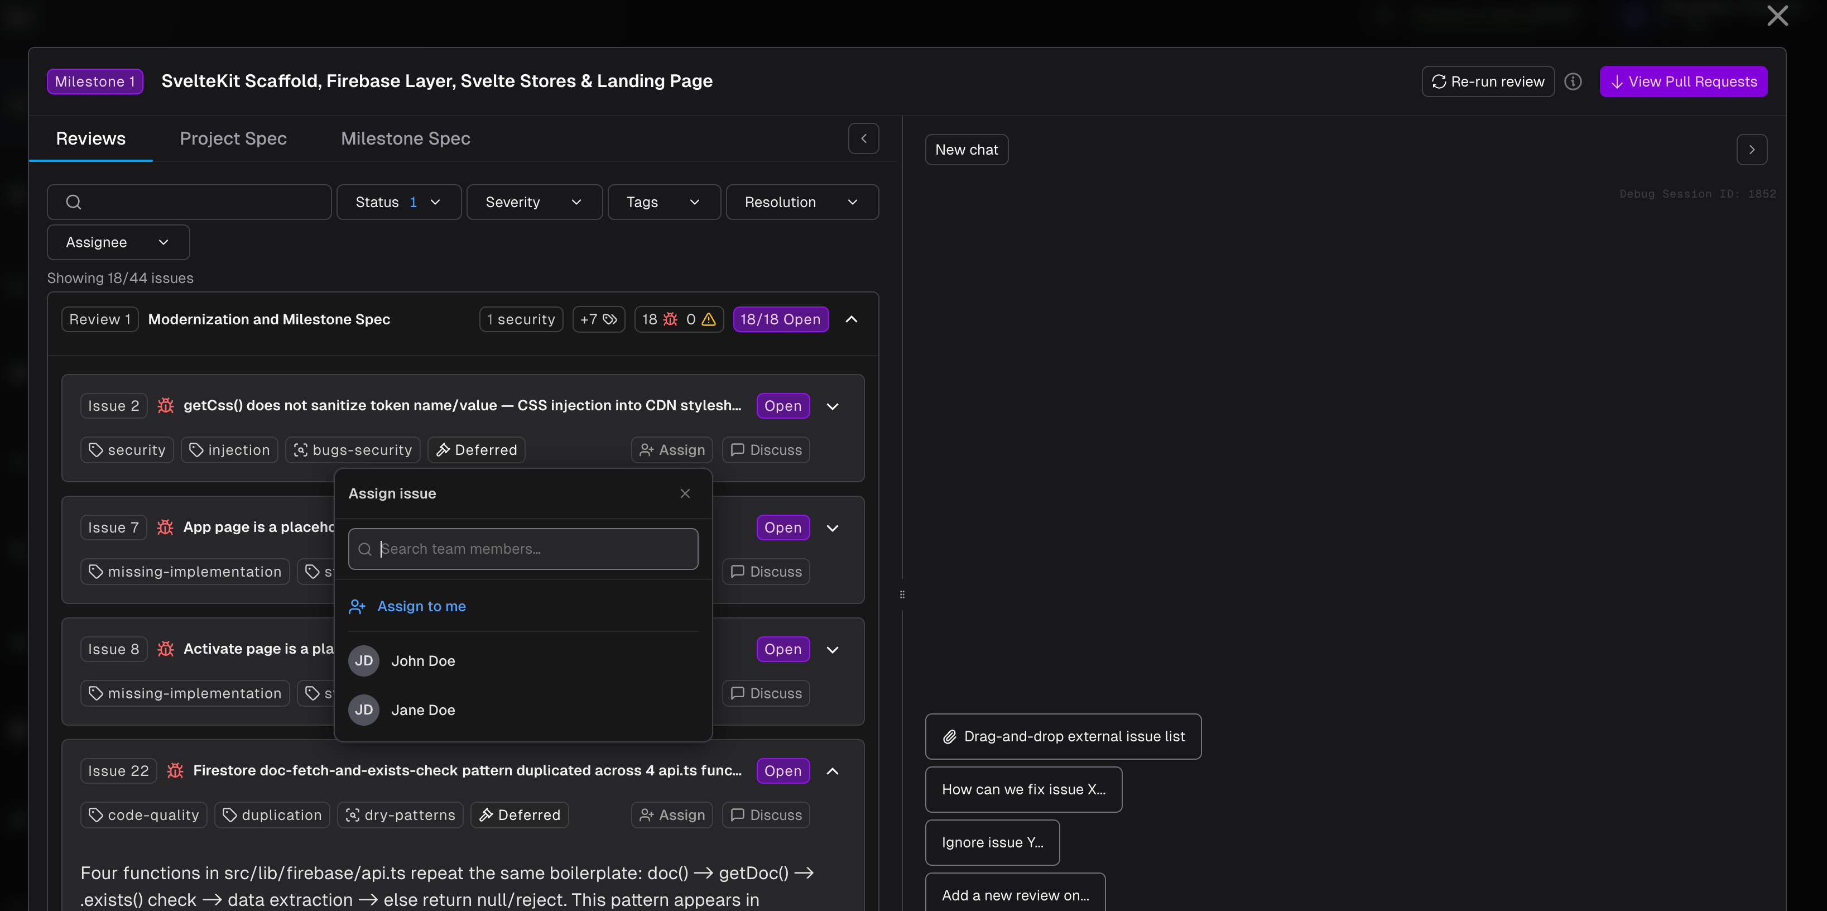Click Assign button on Issue 22
This screenshot has height=911, width=1827.
pos(672,814)
